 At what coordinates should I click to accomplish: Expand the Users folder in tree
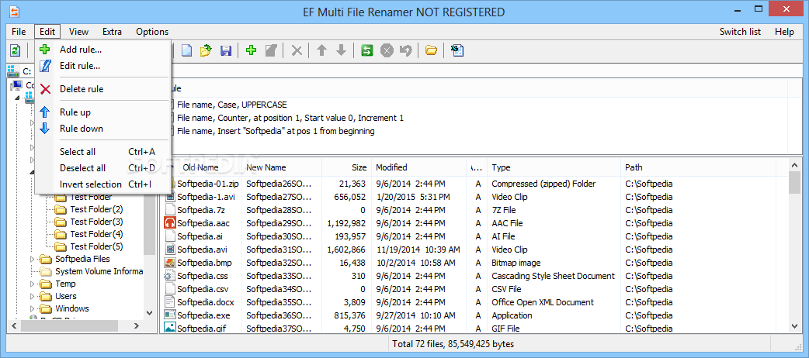tap(33, 296)
